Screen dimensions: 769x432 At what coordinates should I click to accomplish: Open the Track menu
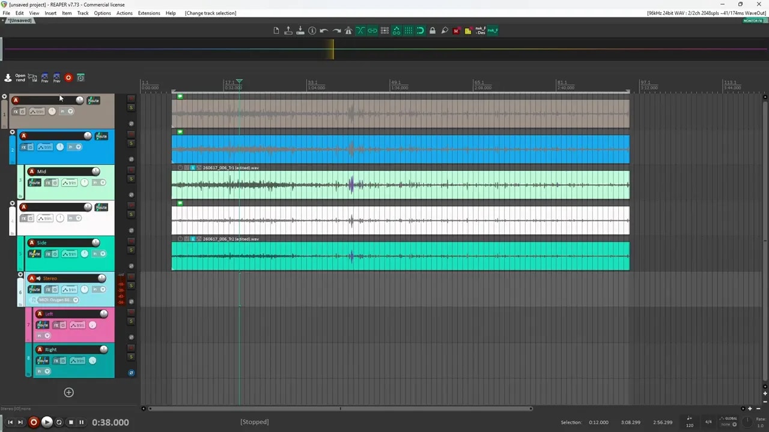click(x=83, y=13)
